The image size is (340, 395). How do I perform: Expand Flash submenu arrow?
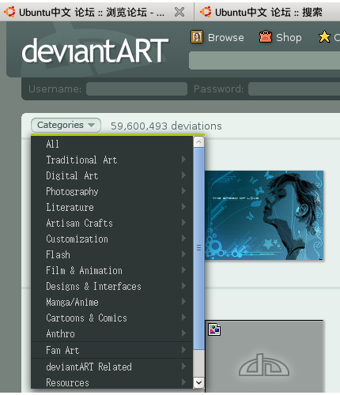(x=183, y=254)
